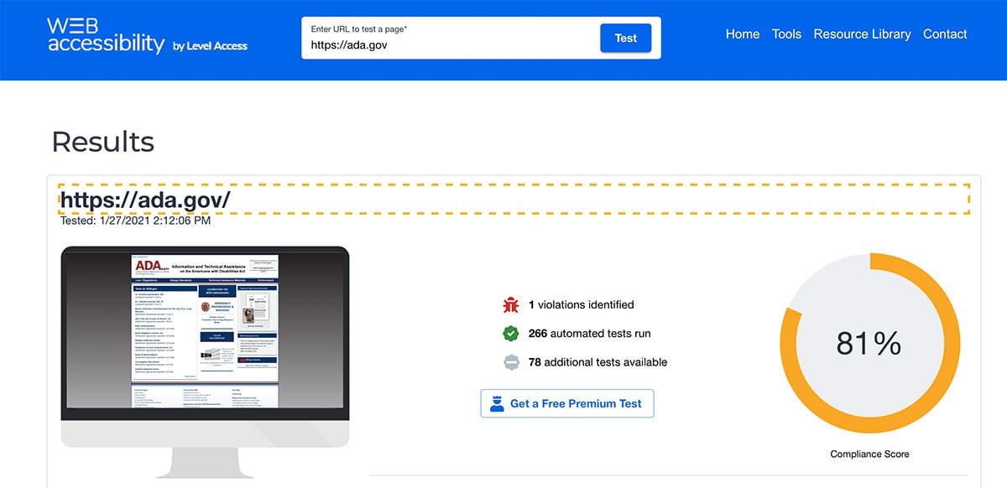The height and width of the screenshot is (488, 1007).
Task: Click the Test button next to the URL field
Action: (625, 38)
